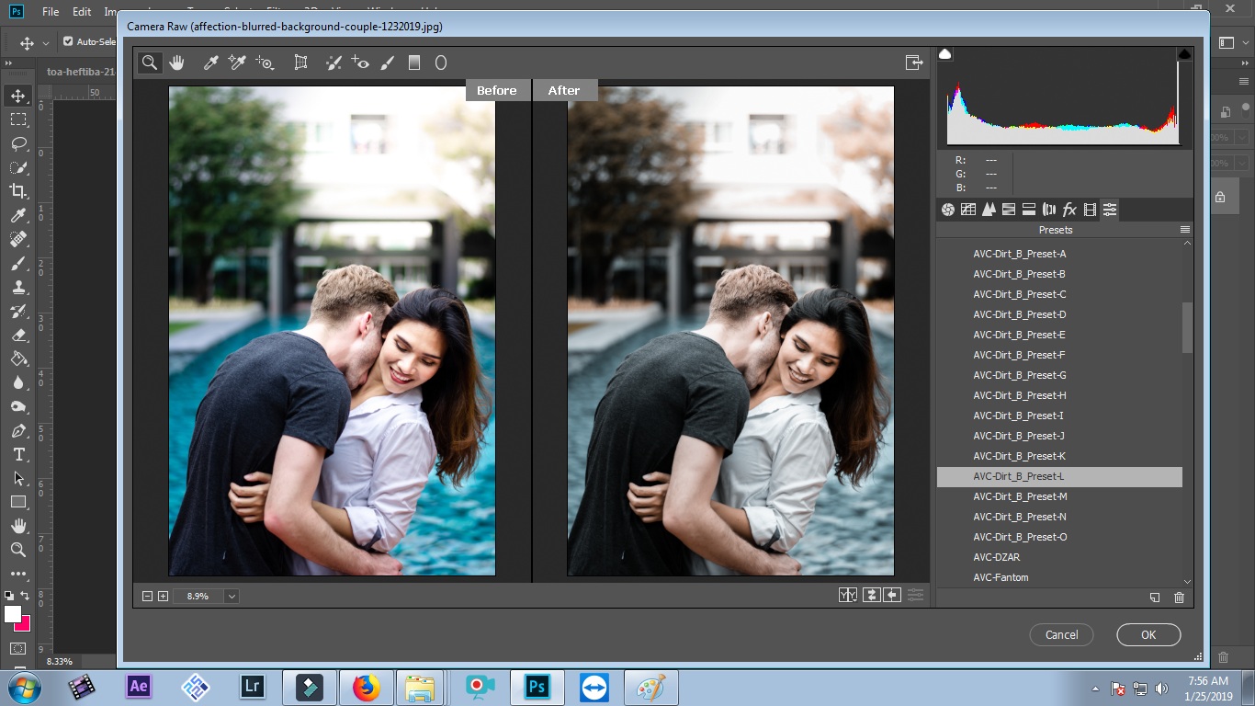Select the Graduated Filter tool

point(414,63)
